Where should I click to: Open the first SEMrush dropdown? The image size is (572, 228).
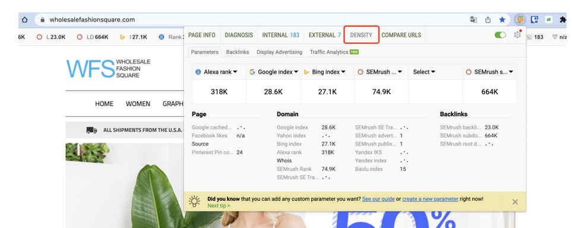coord(380,72)
